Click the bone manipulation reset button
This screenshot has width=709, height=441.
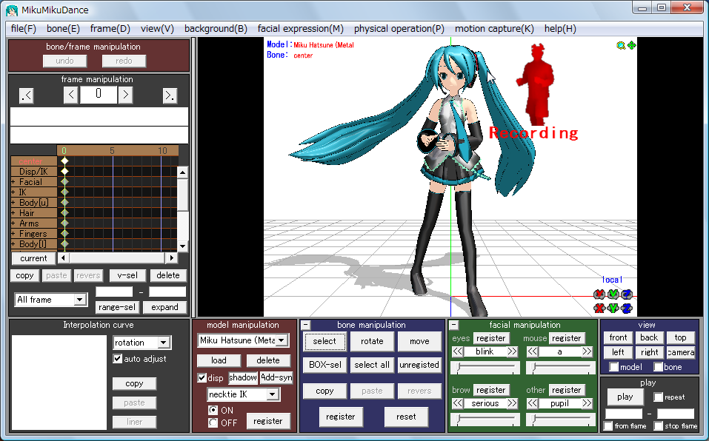pos(406,417)
